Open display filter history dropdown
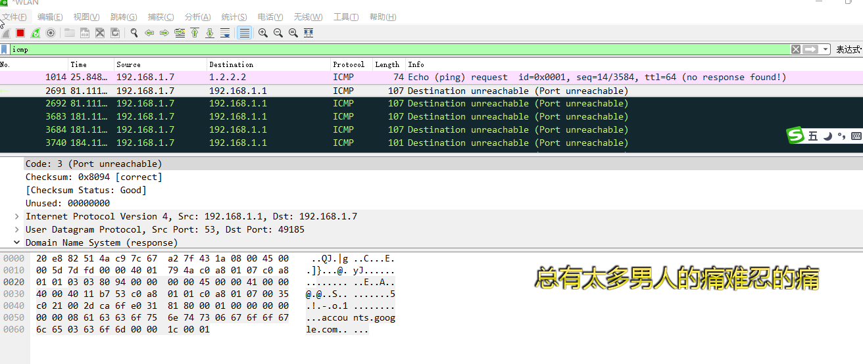 click(826, 49)
